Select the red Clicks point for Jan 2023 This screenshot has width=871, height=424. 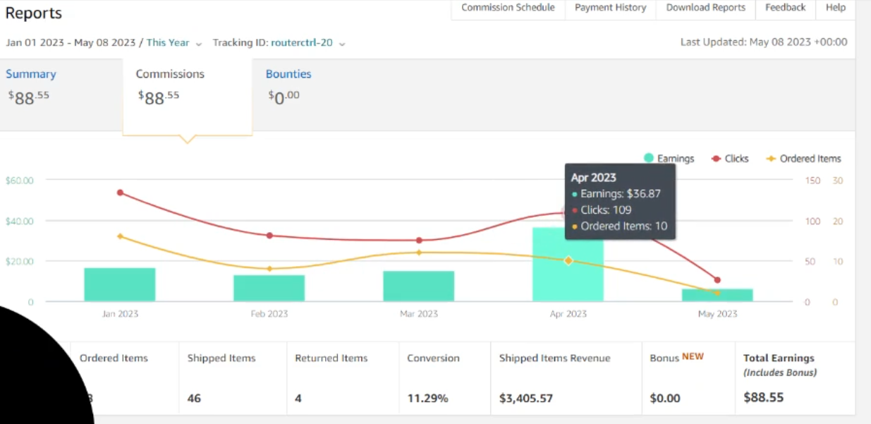pyautogui.click(x=120, y=193)
